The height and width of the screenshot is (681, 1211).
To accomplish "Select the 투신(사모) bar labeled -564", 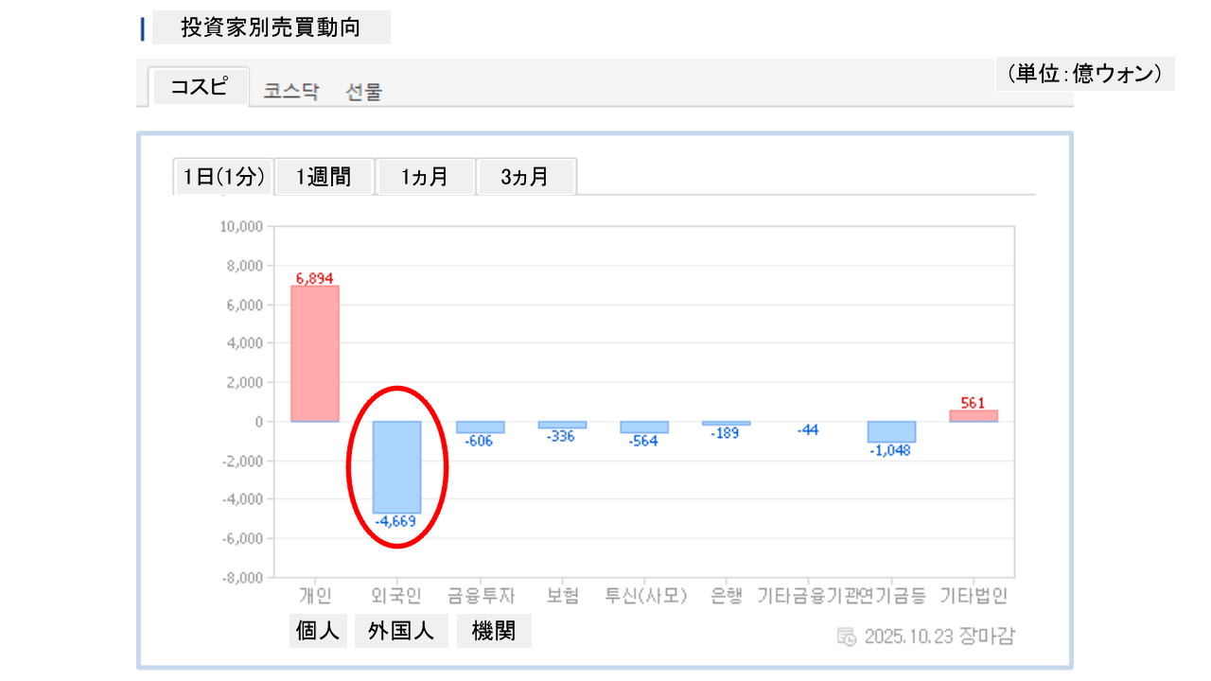I will pyautogui.click(x=644, y=427).
